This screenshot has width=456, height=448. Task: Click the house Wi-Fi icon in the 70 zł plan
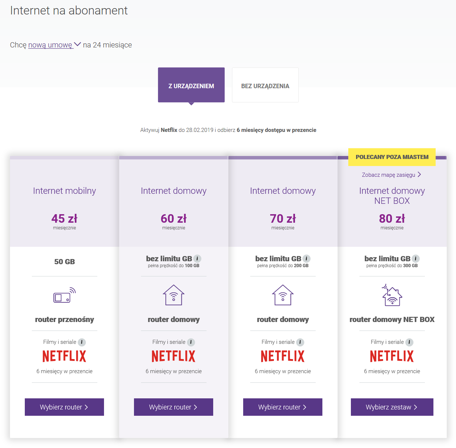tap(282, 295)
